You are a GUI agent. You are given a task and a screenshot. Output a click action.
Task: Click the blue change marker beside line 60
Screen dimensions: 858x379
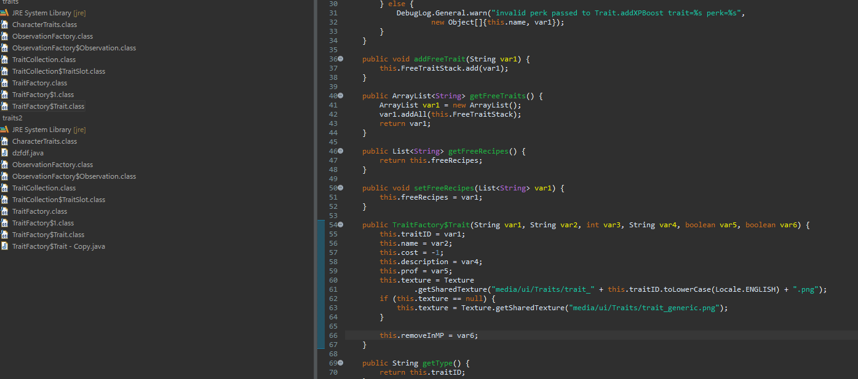320,280
